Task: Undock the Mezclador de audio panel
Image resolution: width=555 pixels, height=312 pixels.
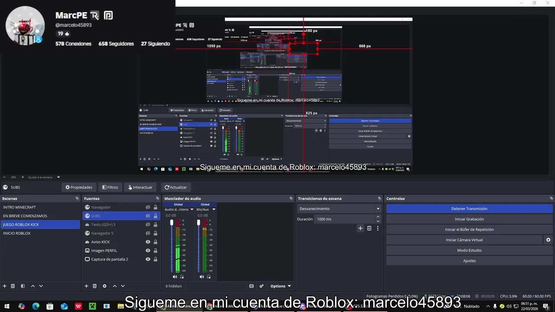Action: 291,198
